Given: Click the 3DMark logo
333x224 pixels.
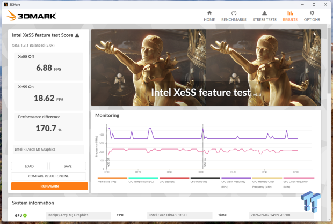Looking at the screenshot, I should click(x=32, y=16).
